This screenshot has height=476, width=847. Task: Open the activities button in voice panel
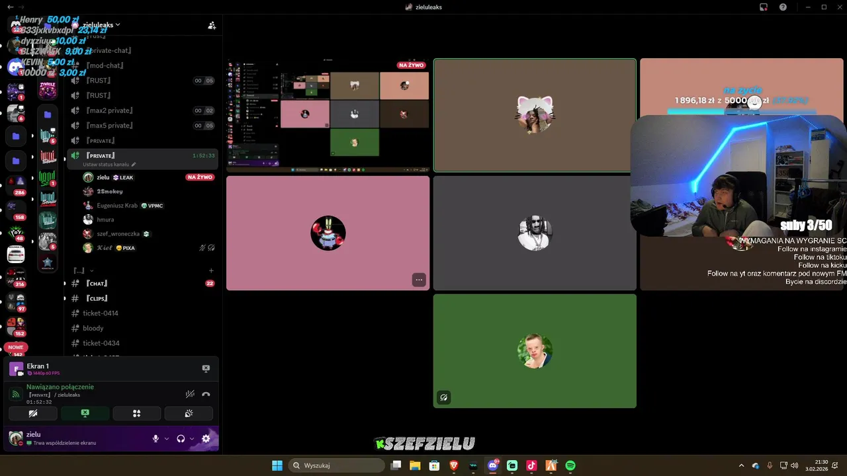point(137,413)
